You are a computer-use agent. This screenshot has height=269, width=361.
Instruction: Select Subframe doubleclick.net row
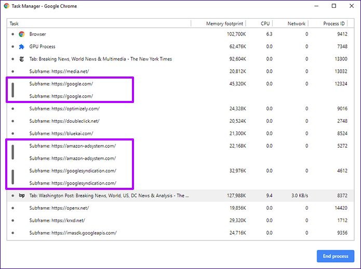point(181,121)
